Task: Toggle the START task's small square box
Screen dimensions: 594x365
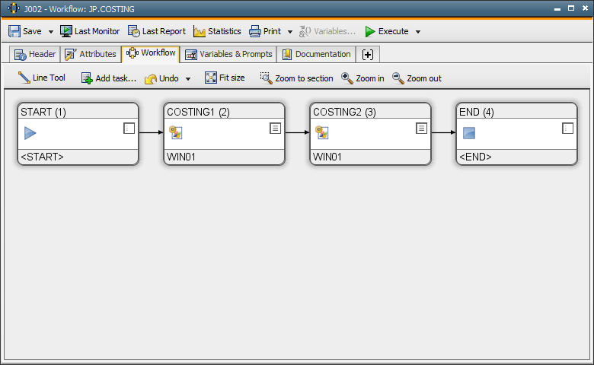Action: coord(129,129)
